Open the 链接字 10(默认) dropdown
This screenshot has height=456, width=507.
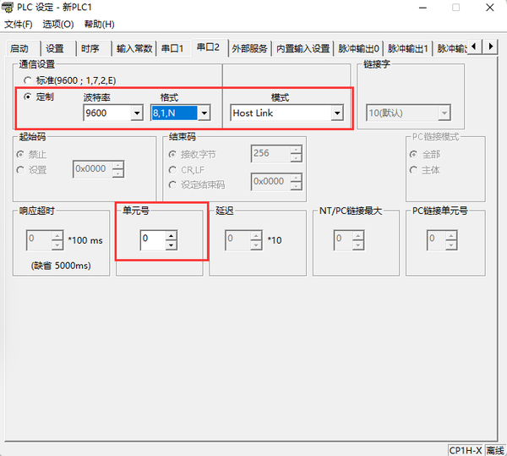444,113
